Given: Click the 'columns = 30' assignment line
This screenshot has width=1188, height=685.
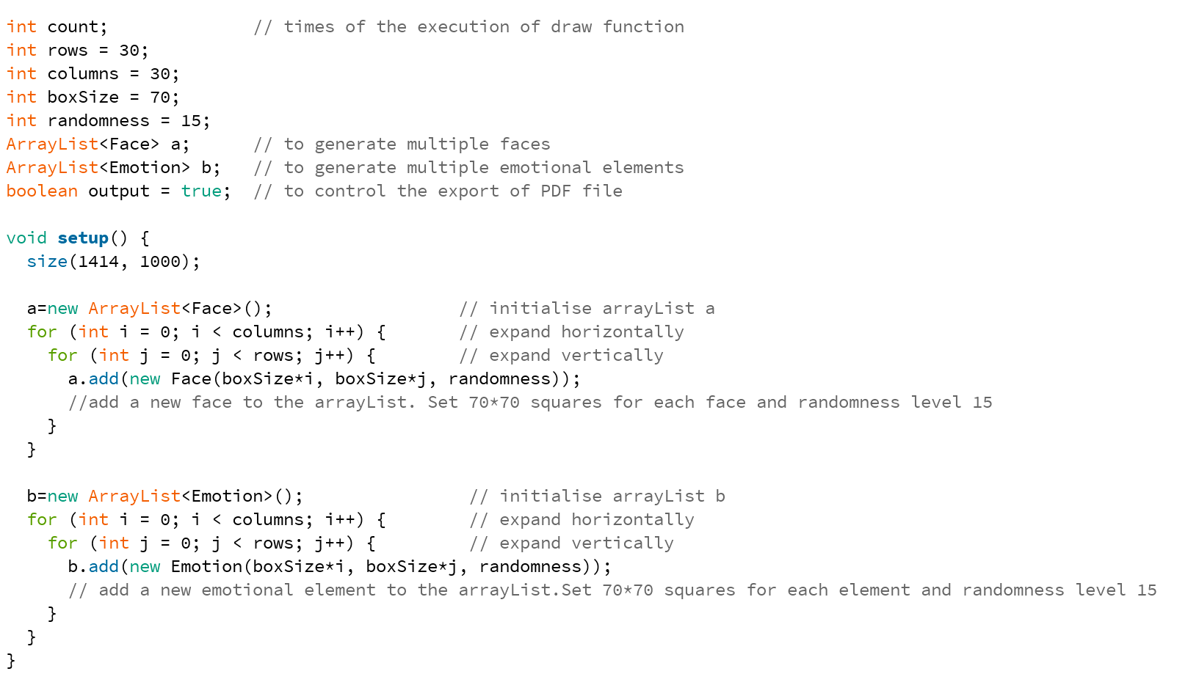Looking at the screenshot, I should 93,74.
